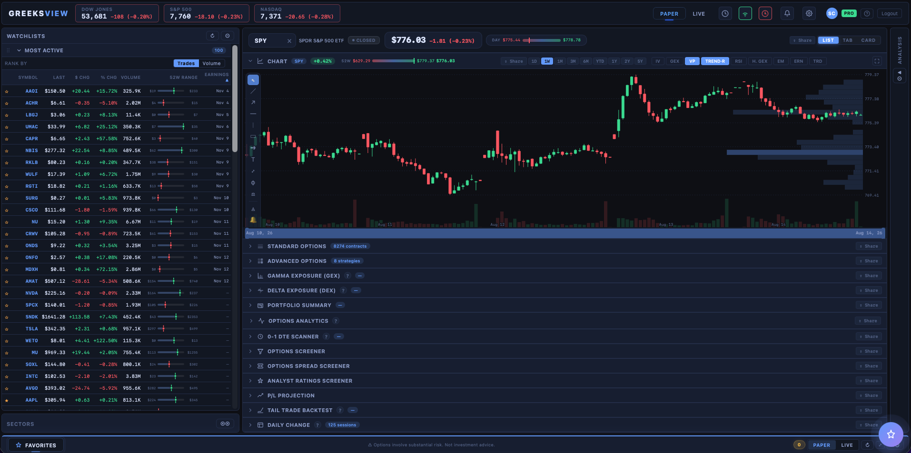
Task: Click the watchlists collapse circle icon
Action: pyautogui.click(x=228, y=36)
